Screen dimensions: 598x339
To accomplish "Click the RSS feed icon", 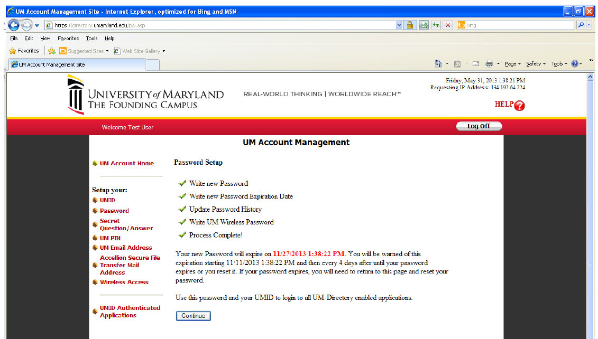I will coord(457,64).
